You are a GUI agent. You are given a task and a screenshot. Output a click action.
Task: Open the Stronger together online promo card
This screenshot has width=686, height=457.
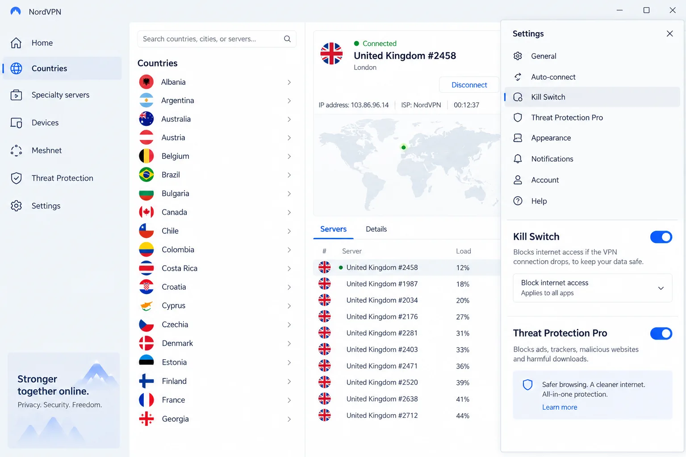(64, 400)
